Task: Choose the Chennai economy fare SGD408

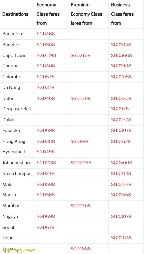Action: (x=46, y=66)
